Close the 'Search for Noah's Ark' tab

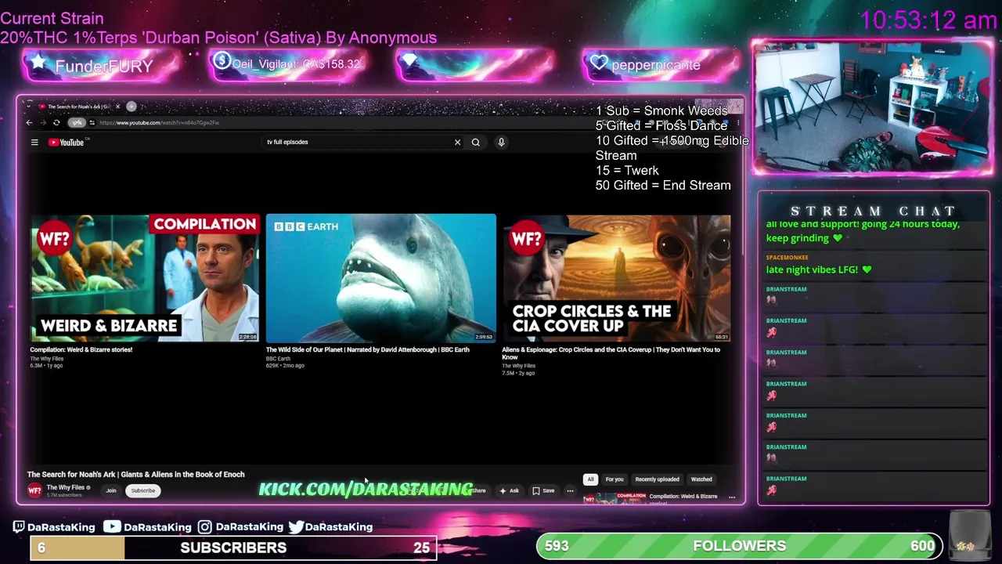(117, 106)
